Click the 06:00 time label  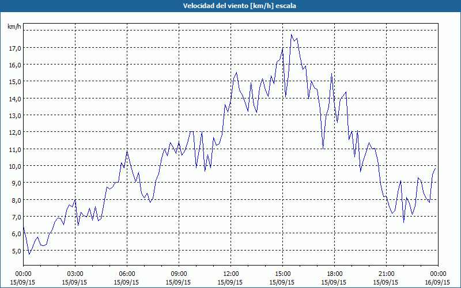click(127, 274)
